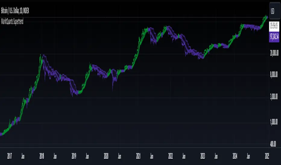
Task: Select the MarktQuants Supertrend indicator label
Action: [12, 22]
